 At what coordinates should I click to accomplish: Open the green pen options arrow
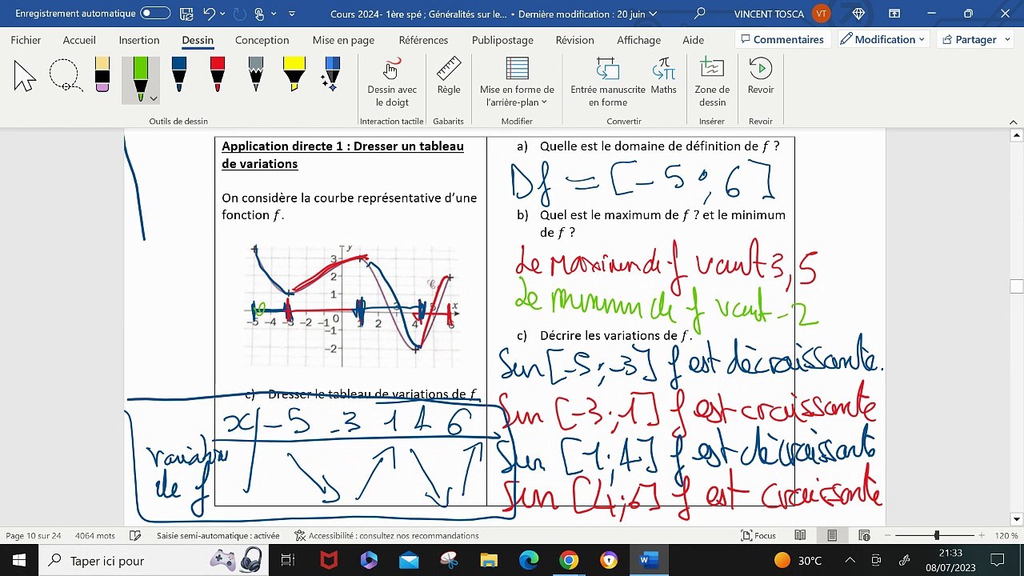154,98
